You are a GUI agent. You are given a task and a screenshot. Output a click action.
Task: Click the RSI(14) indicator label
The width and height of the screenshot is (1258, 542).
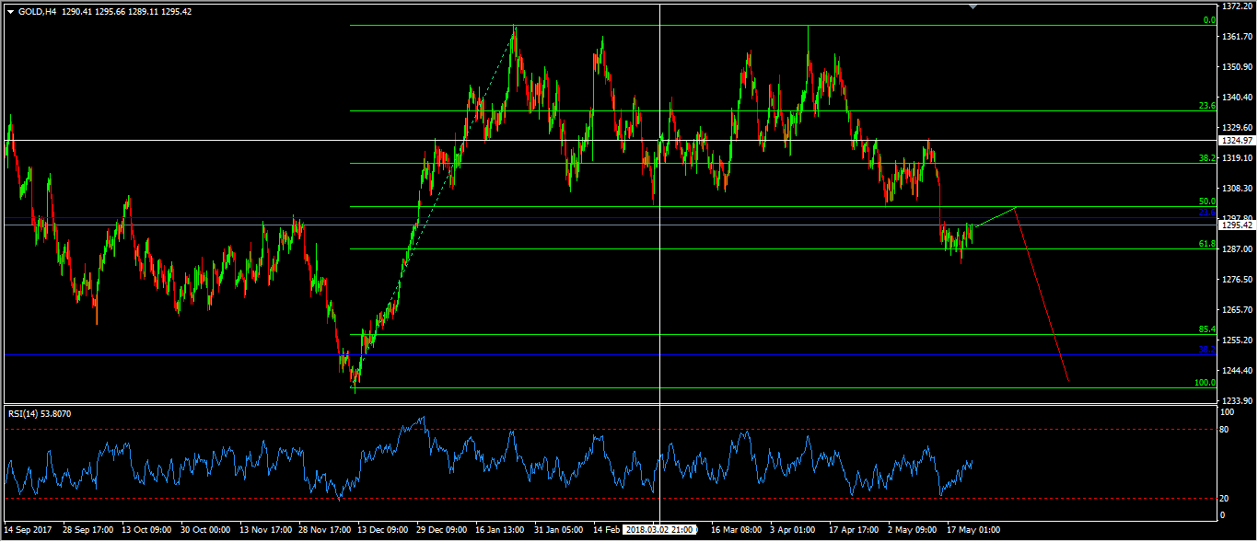pyautogui.click(x=39, y=413)
